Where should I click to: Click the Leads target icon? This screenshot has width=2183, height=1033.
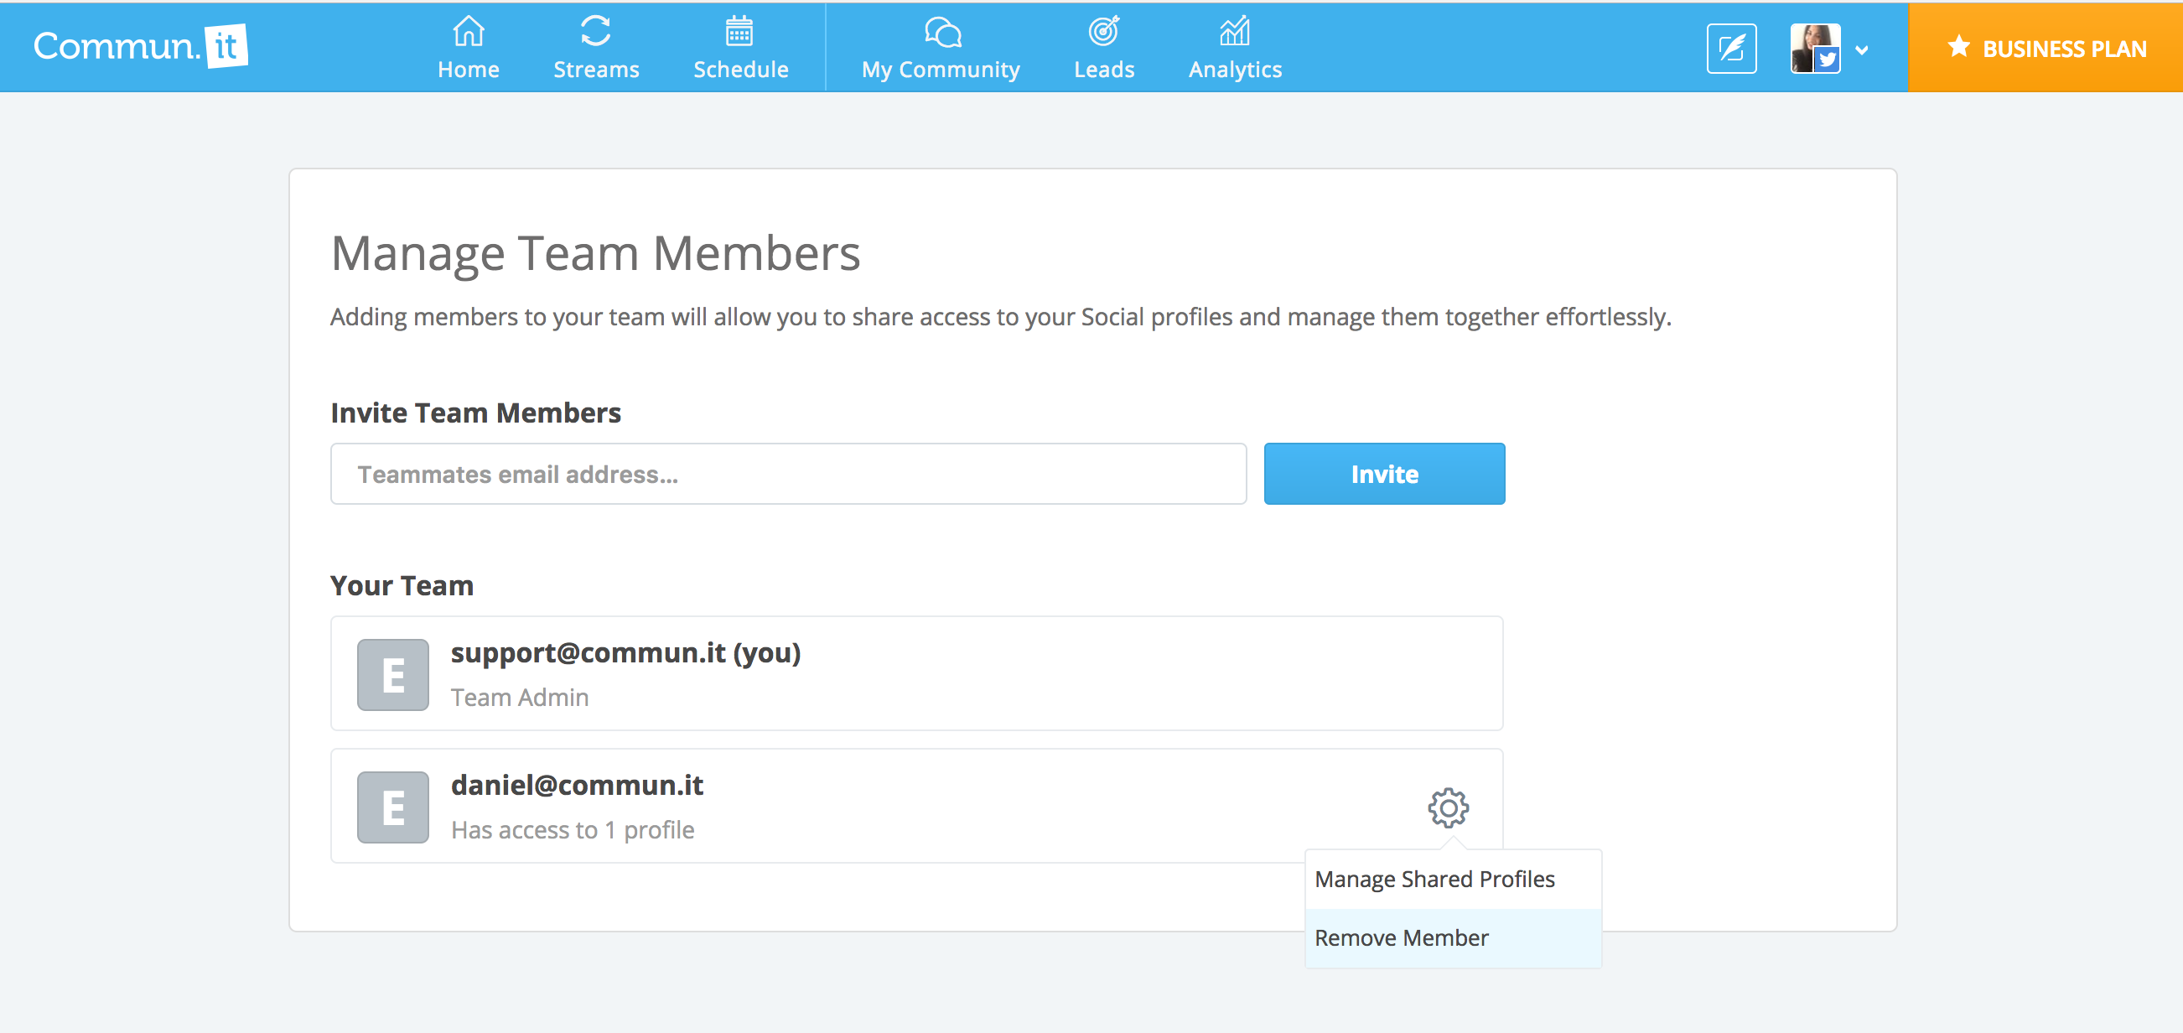click(x=1103, y=31)
